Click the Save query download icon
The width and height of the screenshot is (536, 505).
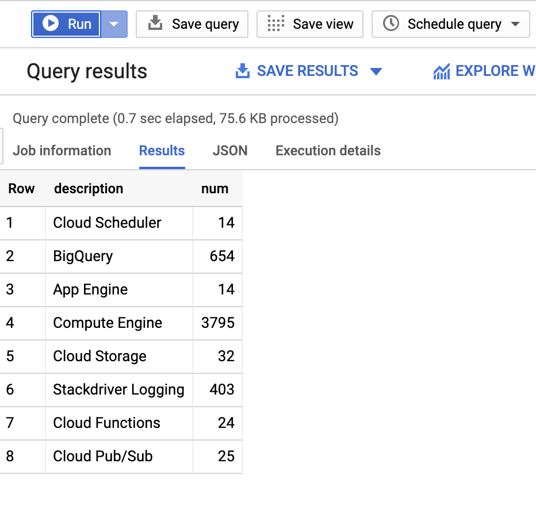155,23
